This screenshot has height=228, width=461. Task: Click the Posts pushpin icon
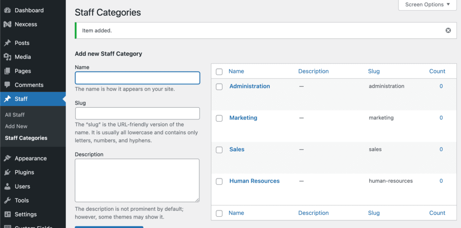[7, 43]
